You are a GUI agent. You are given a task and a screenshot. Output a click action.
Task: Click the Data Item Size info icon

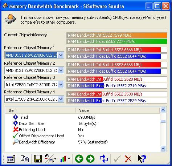(x=16, y=123)
